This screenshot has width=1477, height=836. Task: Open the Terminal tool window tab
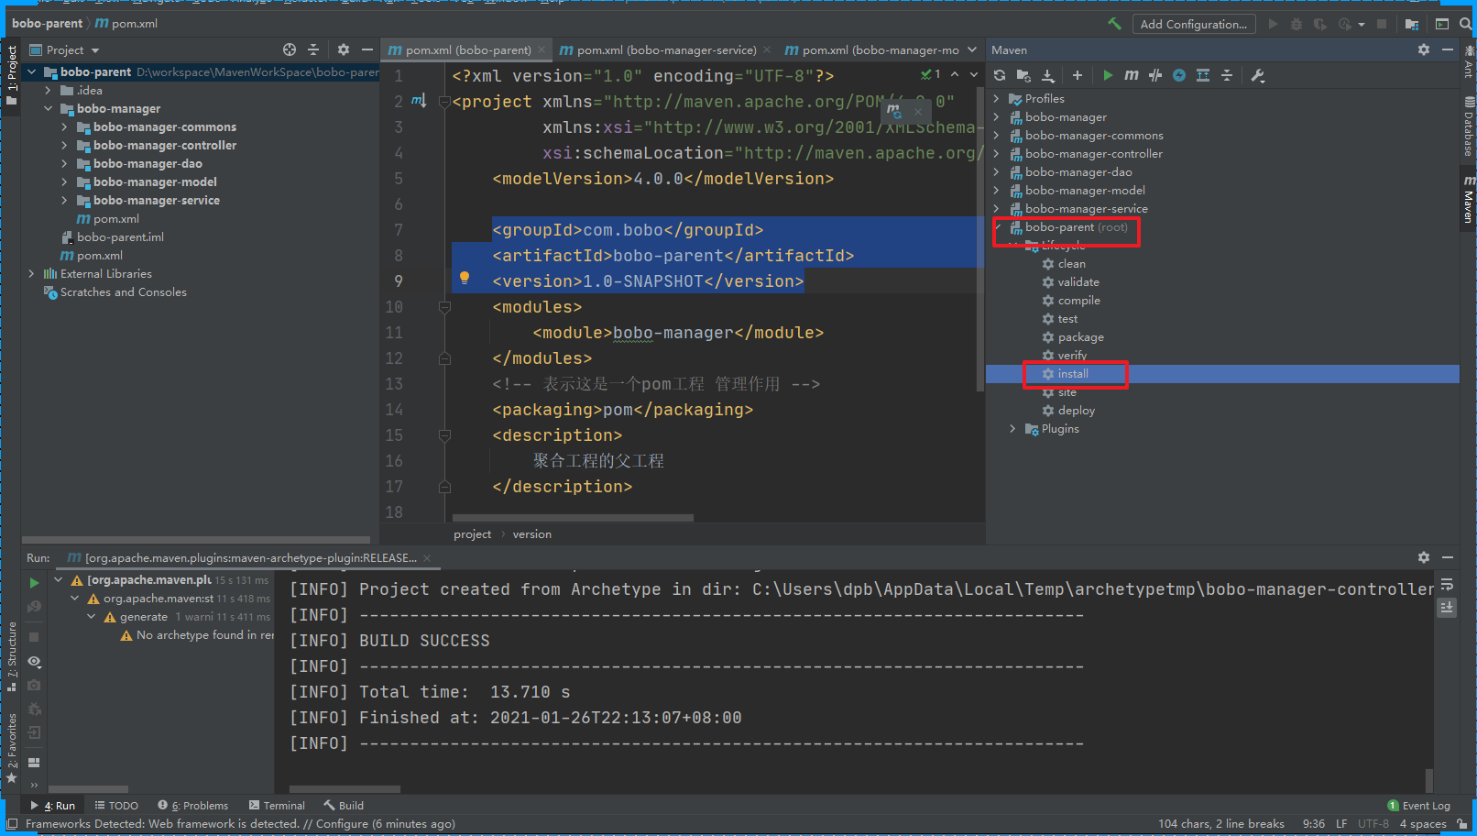coord(277,806)
